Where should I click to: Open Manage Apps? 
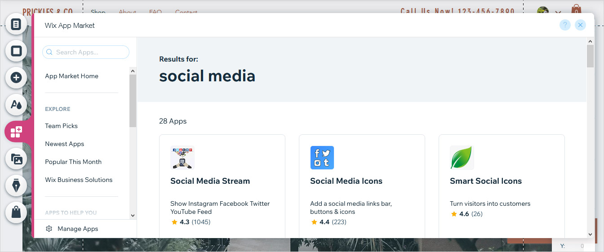point(78,229)
